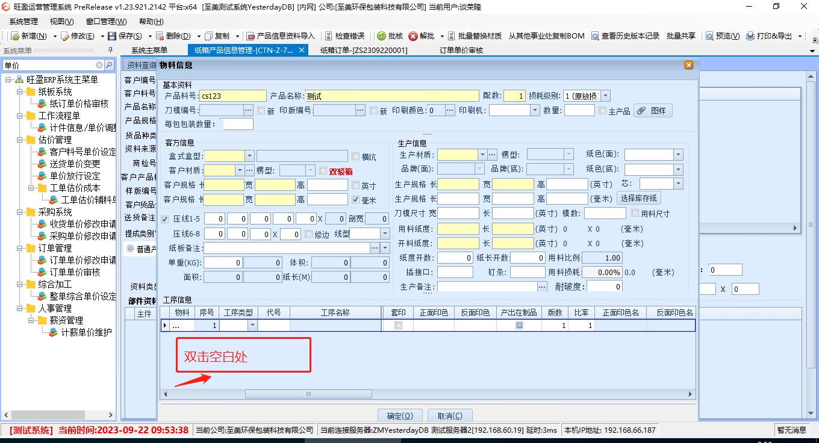Image resolution: width=819 pixels, height=443 pixels.
Task: Check 新 box next to 印版编号
Action: 373,111
